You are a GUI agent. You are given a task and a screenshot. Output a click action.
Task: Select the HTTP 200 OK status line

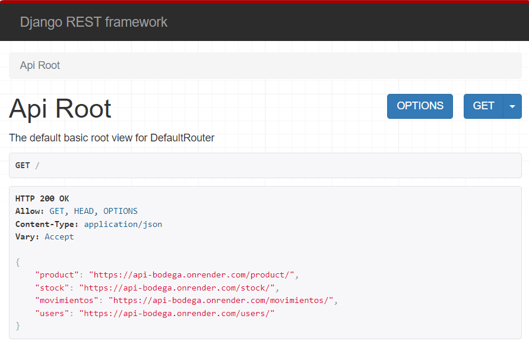42,198
